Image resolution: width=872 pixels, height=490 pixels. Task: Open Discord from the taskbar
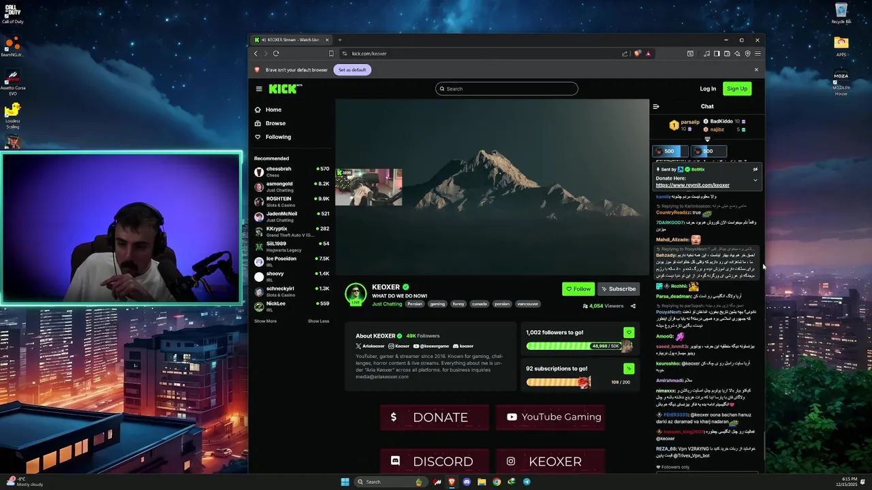click(x=467, y=482)
